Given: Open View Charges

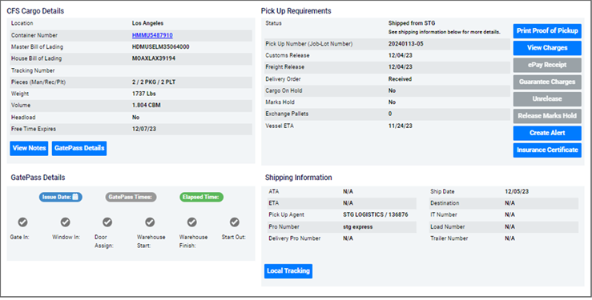Looking at the screenshot, I should coord(547,48).
